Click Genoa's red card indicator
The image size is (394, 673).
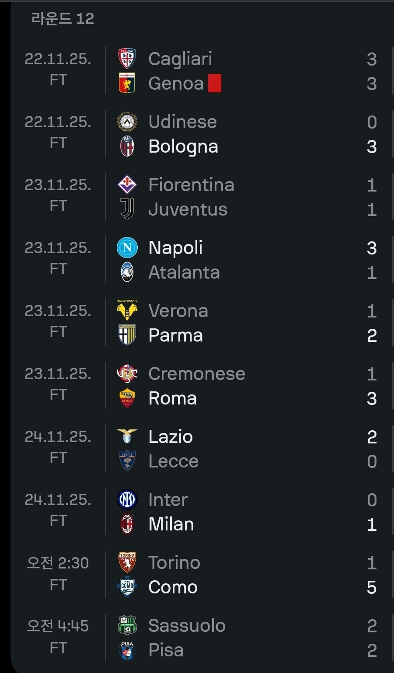(x=214, y=84)
